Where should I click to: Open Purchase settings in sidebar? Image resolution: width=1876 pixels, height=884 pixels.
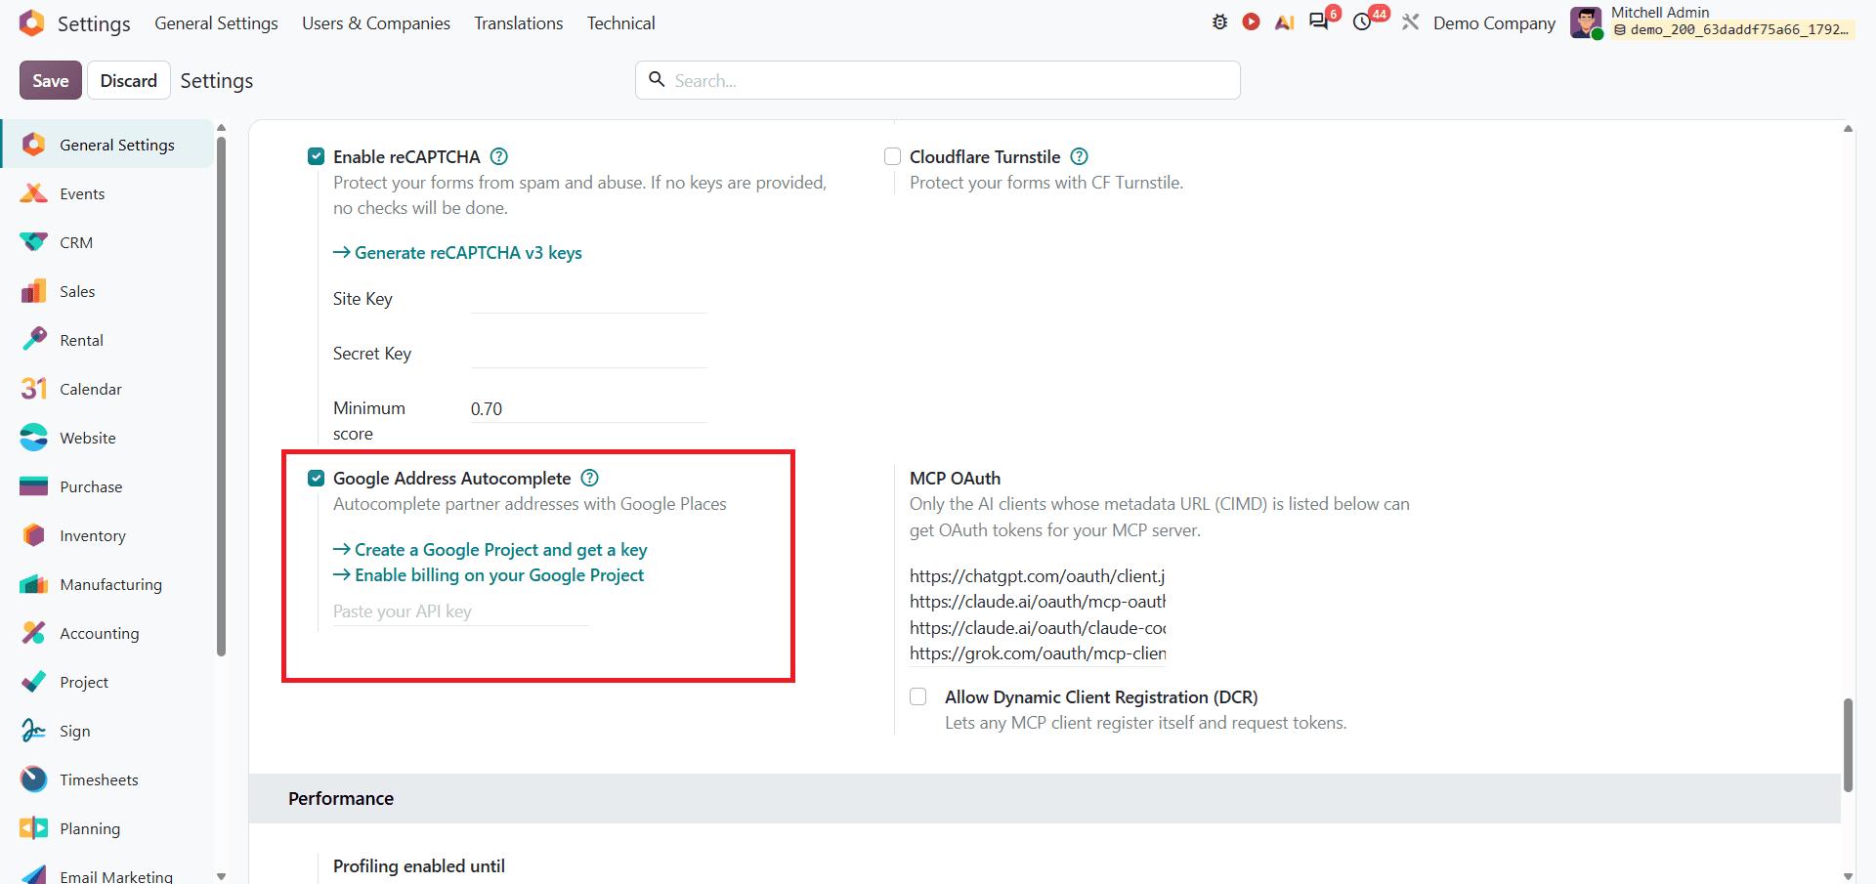pyautogui.click(x=107, y=486)
